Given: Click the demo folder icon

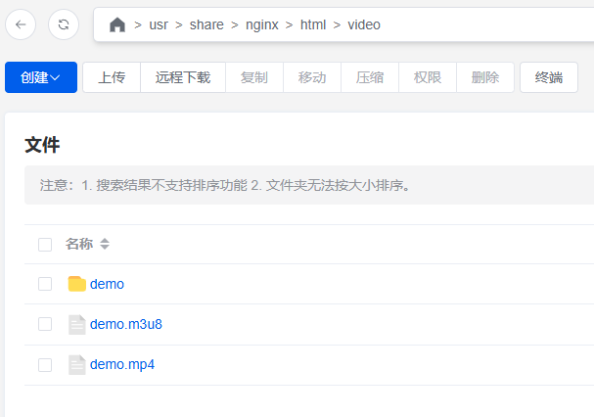Looking at the screenshot, I should point(77,284).
